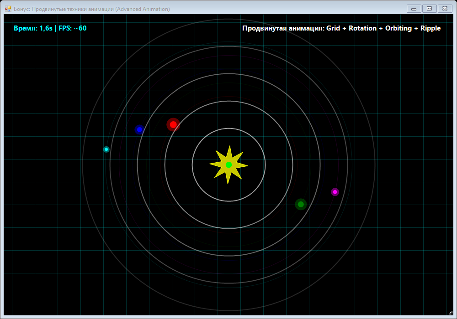Close the Advanced Animation window
Screen dimensions: 457x319
[445, 9]
